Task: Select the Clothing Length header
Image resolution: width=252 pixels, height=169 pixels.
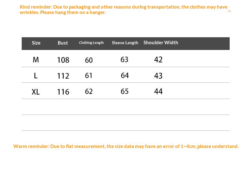Action: (91, 43)
